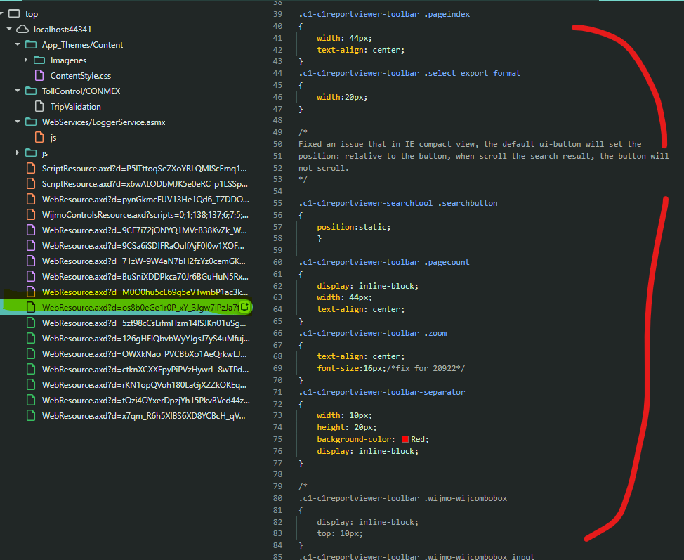Viewport: 684px width, 560px height.
Task: Open the TripValidation document
Action: coord(75,107)
